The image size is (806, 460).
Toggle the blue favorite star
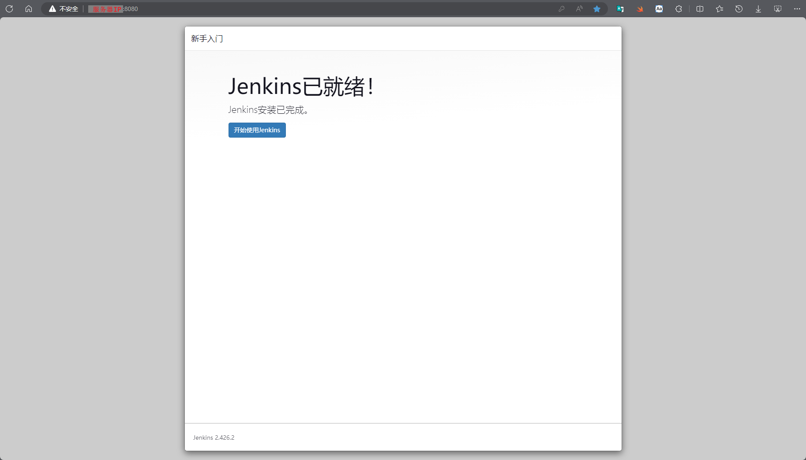click(x=597, y=9)
